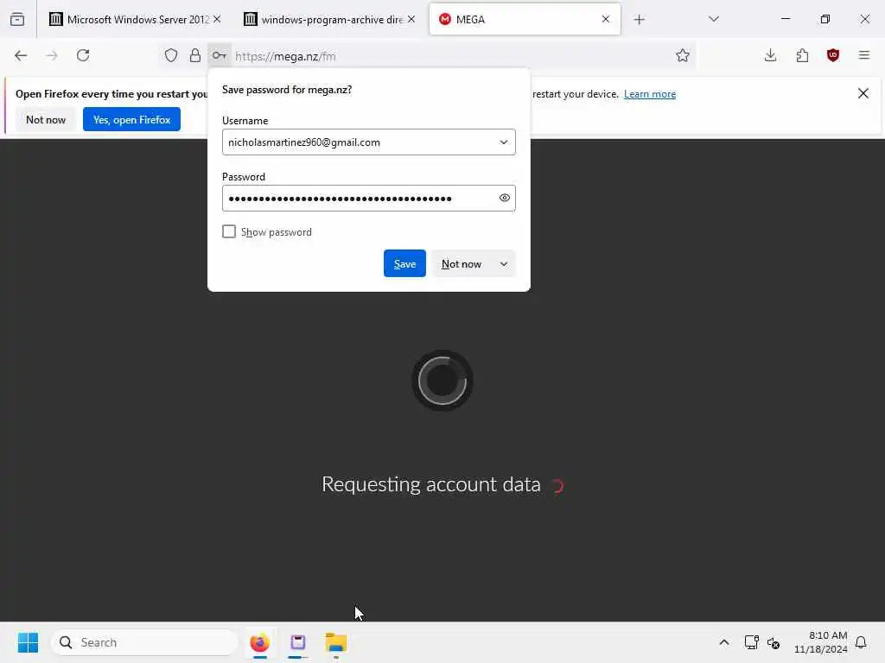Screen dimensions: 885x663
Task: Bookmark this page with the star icon
Action: 683,55
